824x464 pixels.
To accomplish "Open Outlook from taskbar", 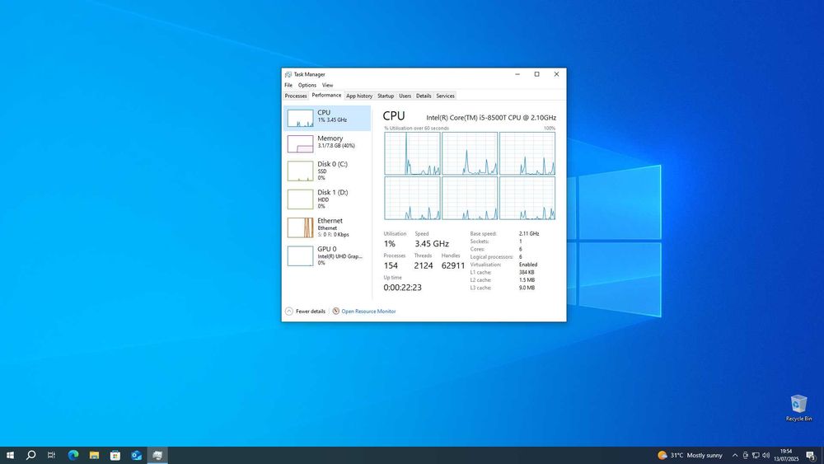I will [x=136, y=455].
